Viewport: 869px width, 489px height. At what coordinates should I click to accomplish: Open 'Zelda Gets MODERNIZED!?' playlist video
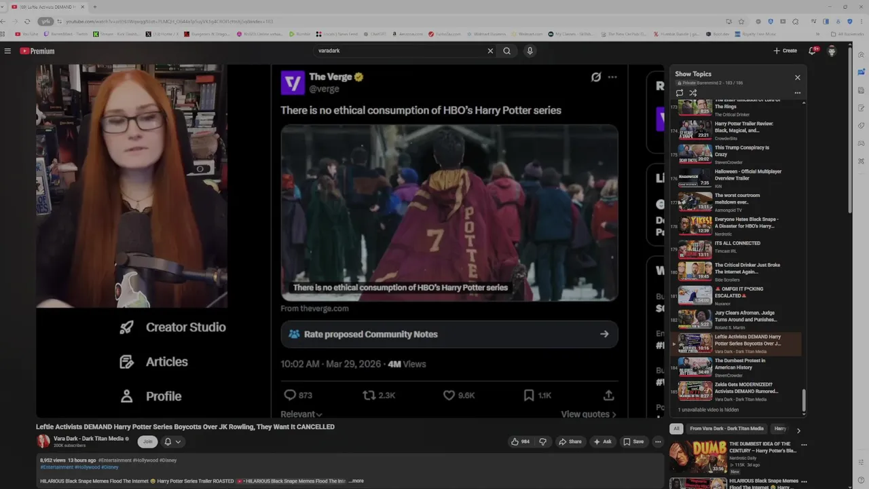pyautogui.click(x=737, y=391)
